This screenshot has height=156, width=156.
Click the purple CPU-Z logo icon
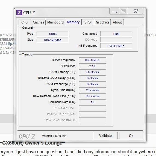pyautogui.click(x=19, y=13)
